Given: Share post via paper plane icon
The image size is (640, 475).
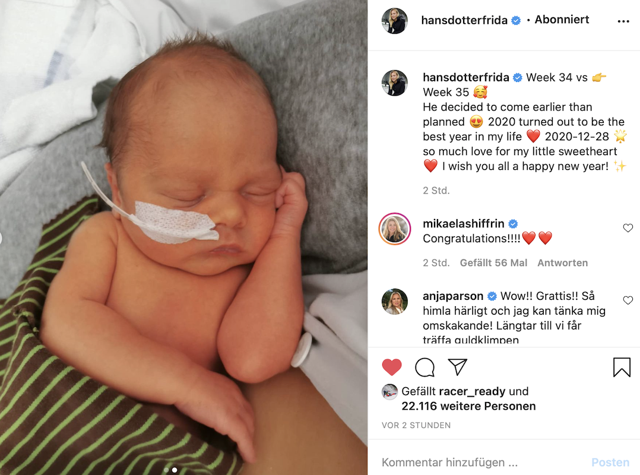Looking at the screenshot, I should click(458, 367).
